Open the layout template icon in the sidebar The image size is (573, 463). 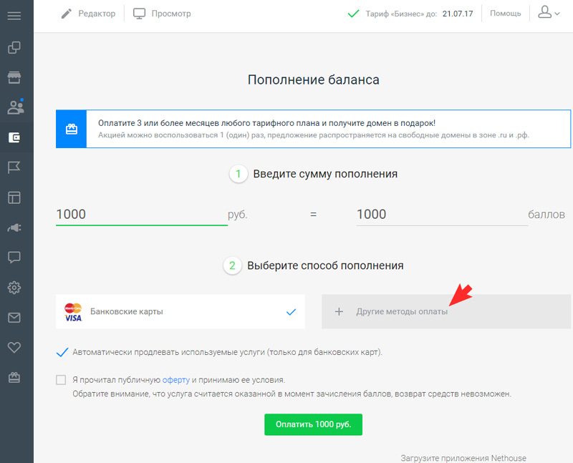point(14,198)
